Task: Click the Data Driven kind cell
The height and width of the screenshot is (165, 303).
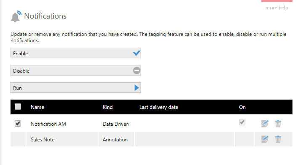Action: coord(116,124)
